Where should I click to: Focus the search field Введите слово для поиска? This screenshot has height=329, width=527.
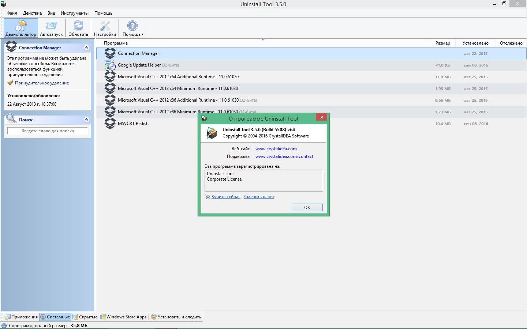48,131
